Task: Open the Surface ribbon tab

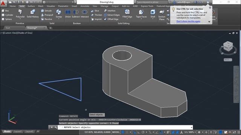Action: coord(31,6)
